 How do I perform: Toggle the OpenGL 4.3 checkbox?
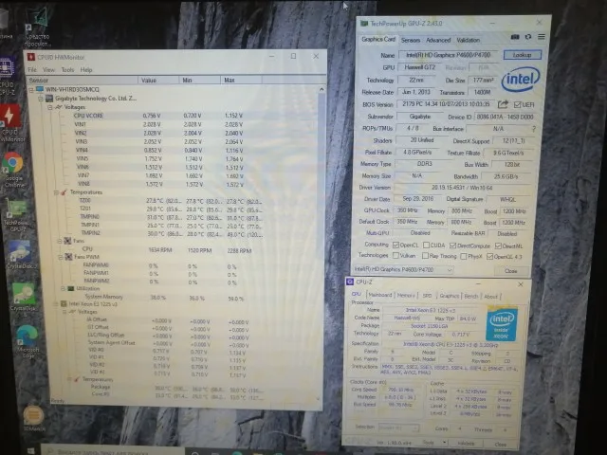[x=489, y=256]
